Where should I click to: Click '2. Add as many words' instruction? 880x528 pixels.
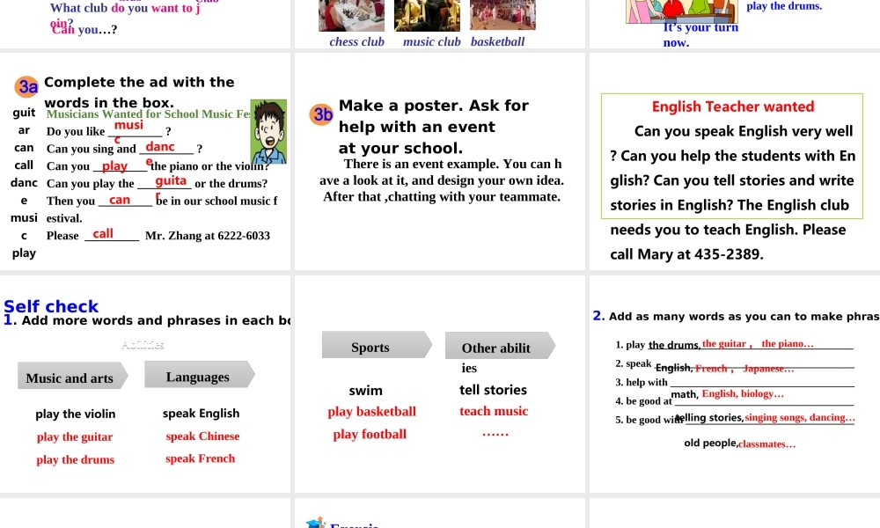coord(736,317)
